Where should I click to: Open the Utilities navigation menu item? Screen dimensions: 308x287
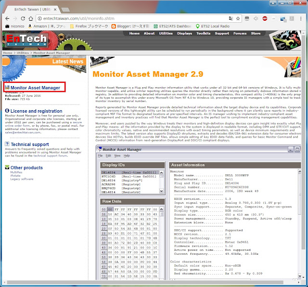(x=166, y=33)
